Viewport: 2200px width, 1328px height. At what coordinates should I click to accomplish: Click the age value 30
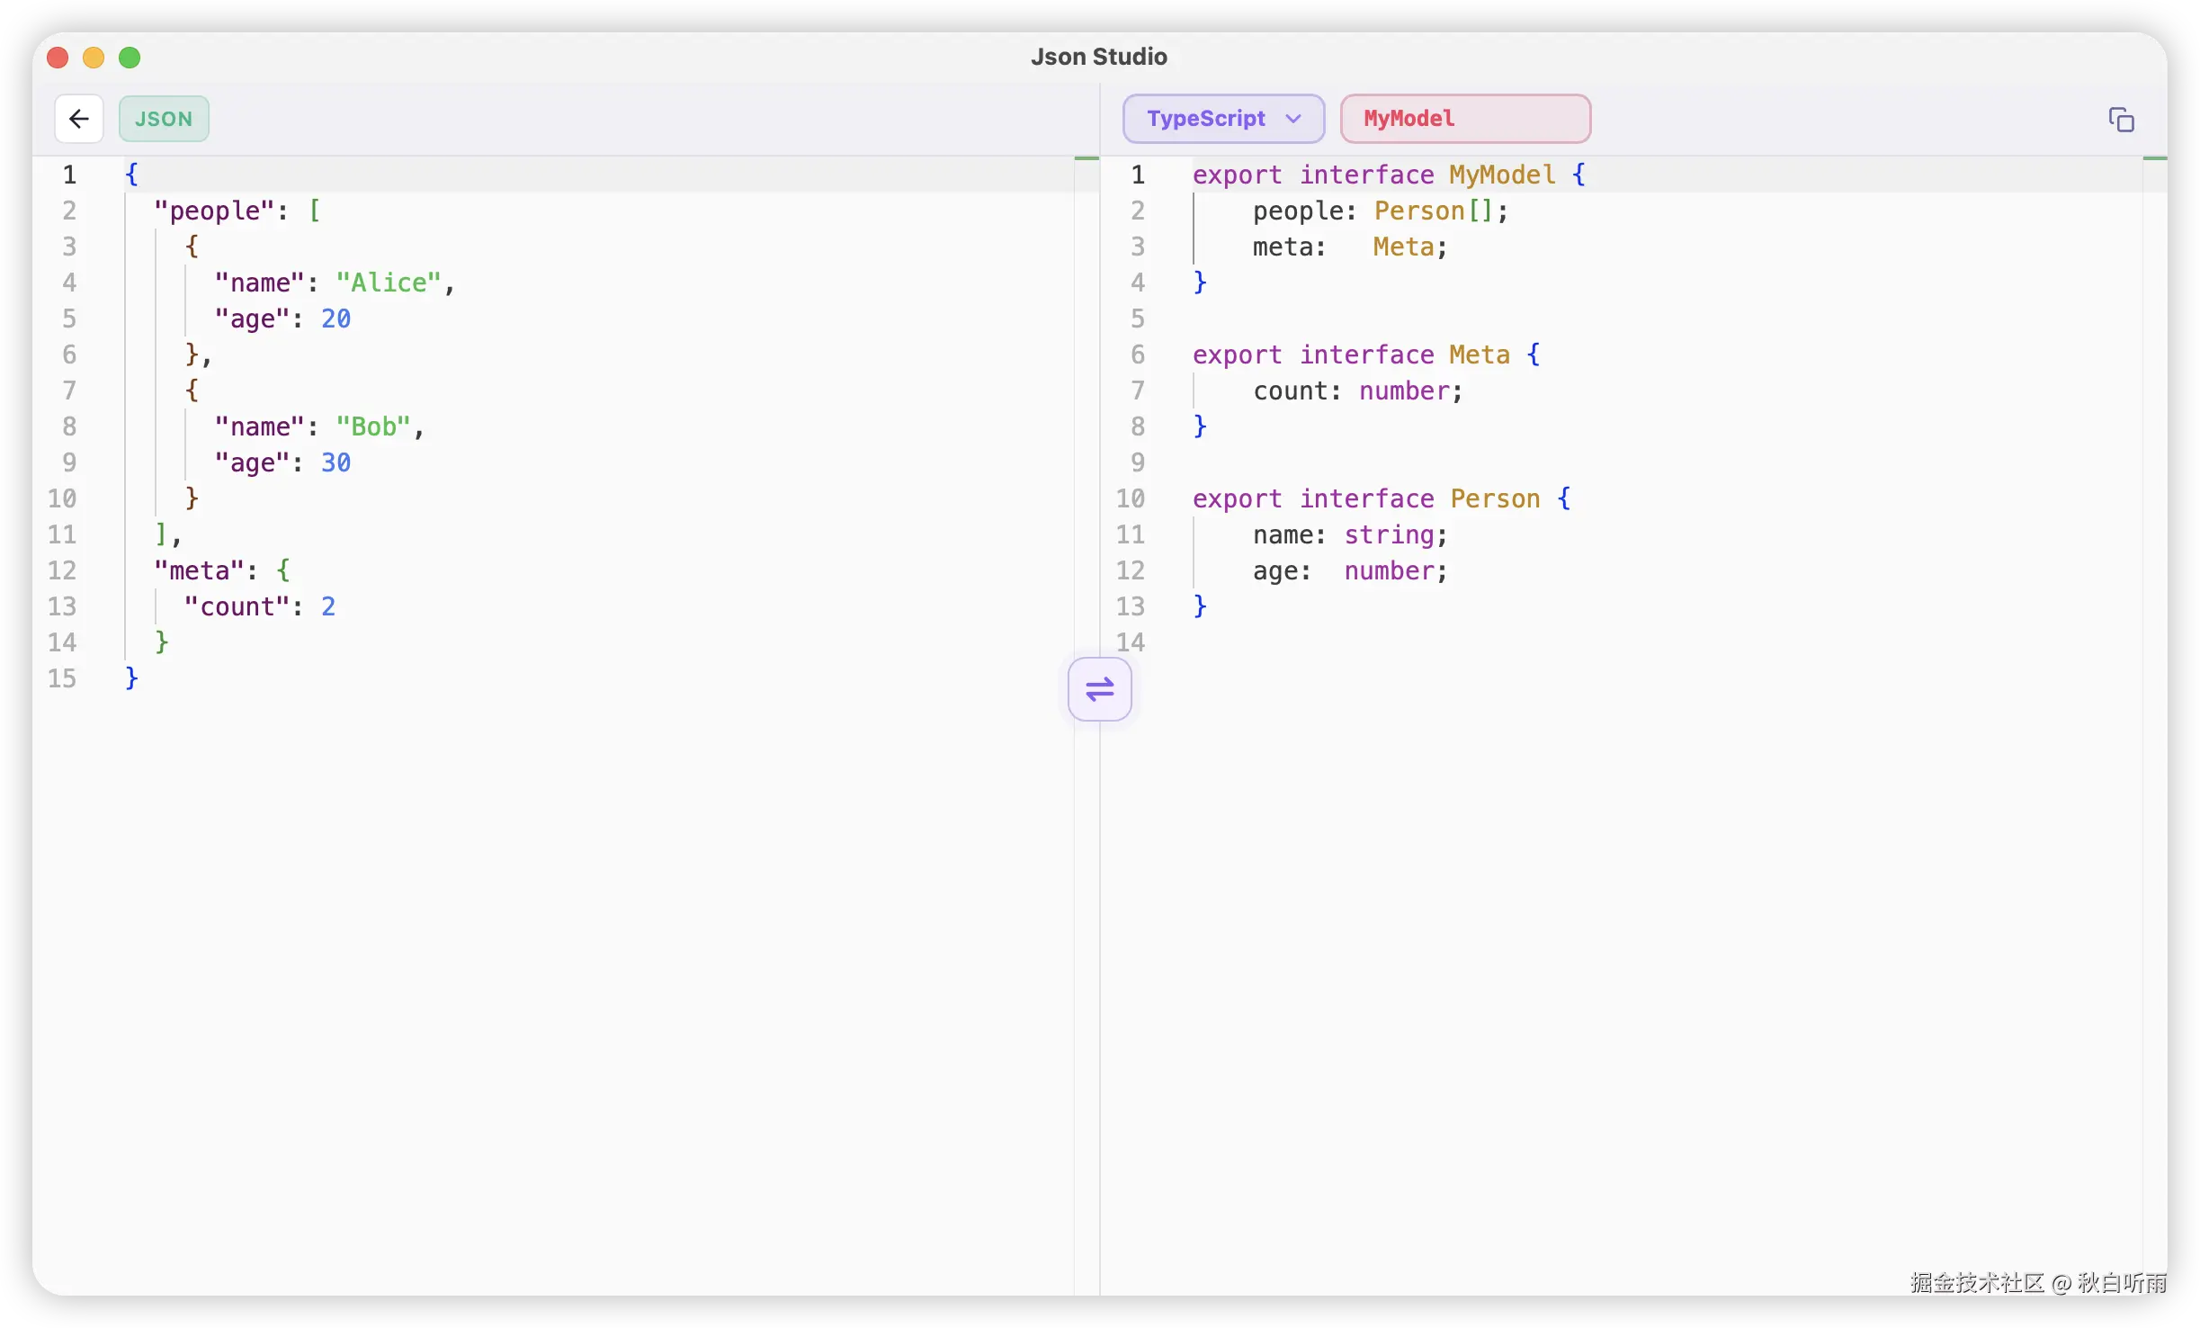point(337,462)
